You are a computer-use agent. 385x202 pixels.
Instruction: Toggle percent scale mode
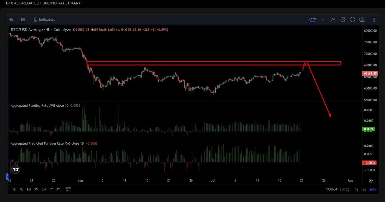[356, 189]
